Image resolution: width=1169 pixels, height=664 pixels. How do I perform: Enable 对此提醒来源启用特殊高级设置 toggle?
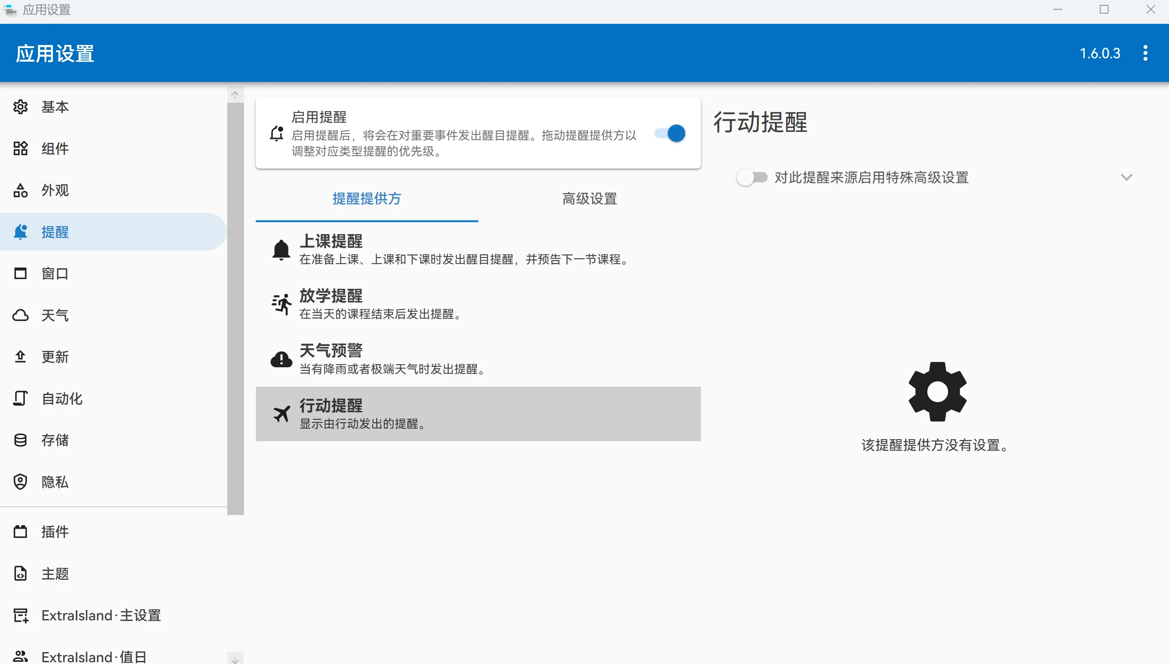pyautogui.click(x=752, y=177)
